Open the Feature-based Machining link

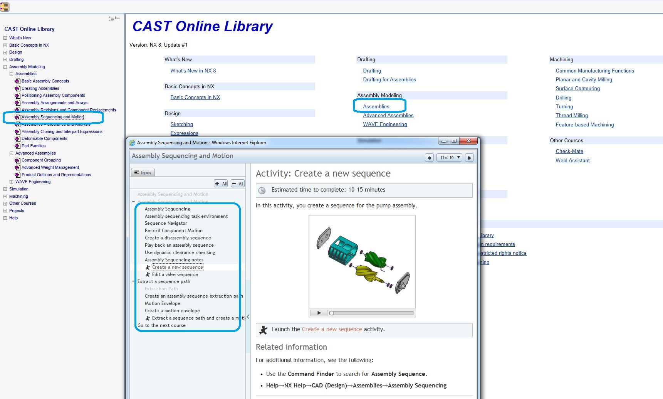click(584, 125)
